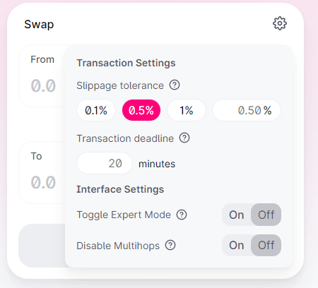Turn Expert Mode Off

pyautogui.click(x=266, y=215)
